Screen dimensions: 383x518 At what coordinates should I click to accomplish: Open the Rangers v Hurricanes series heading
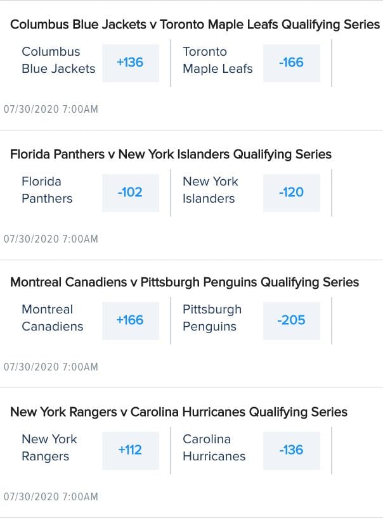(179, 412)
